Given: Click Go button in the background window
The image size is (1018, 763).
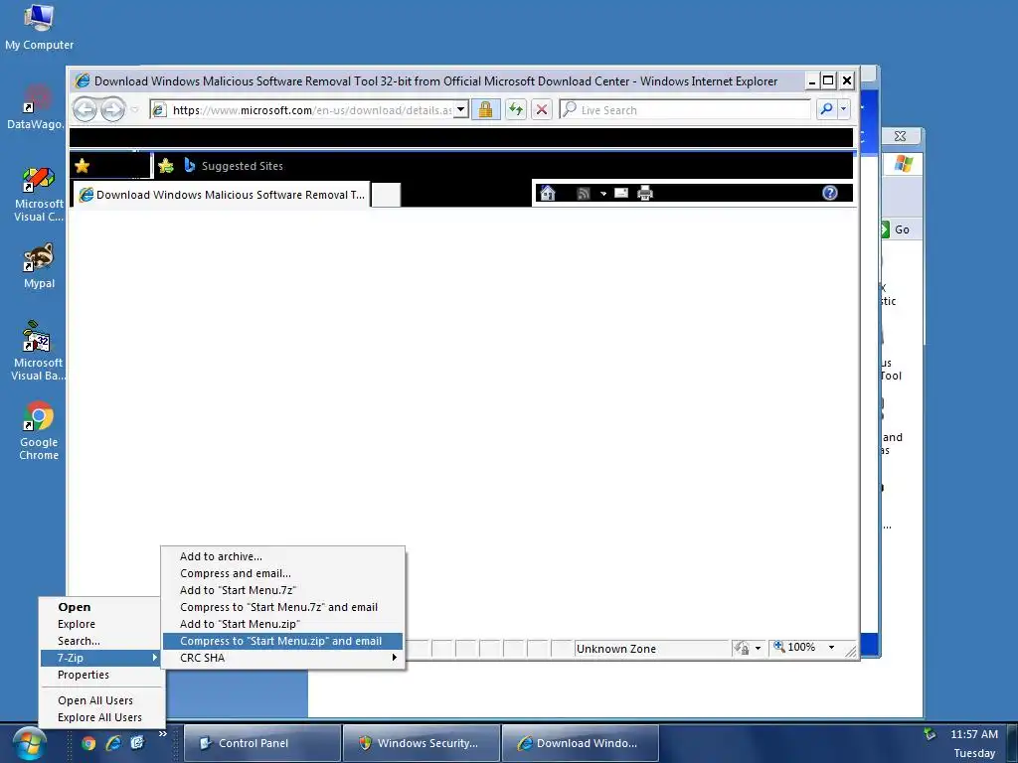Looking at the screenshot, I should pyautogui.click(x=901, y=229).
